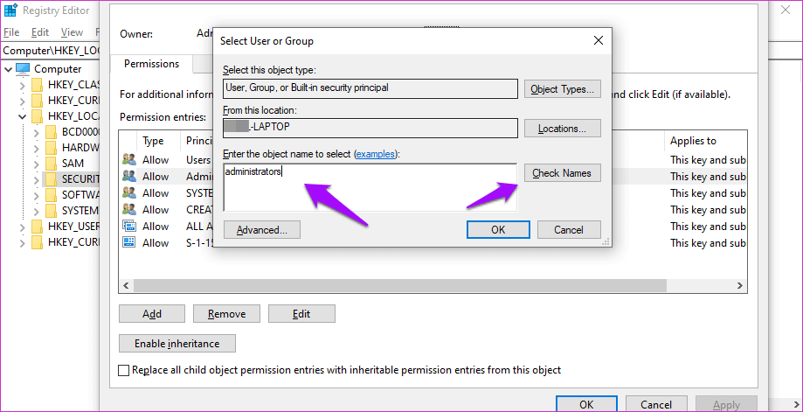This screenshot has height=412, width=803.
Task: Expand the HKEY_USERS tree node
Action: [x=24, y=227]
